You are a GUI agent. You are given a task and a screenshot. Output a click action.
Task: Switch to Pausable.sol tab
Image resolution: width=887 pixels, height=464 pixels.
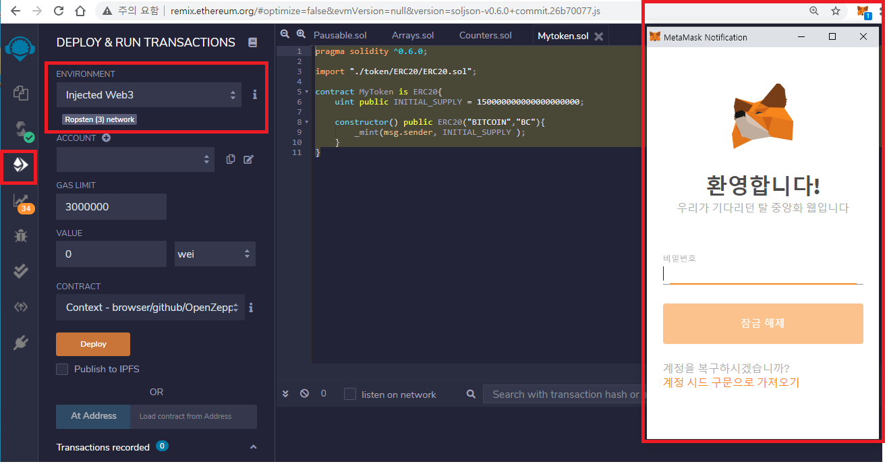pos(340,36)
